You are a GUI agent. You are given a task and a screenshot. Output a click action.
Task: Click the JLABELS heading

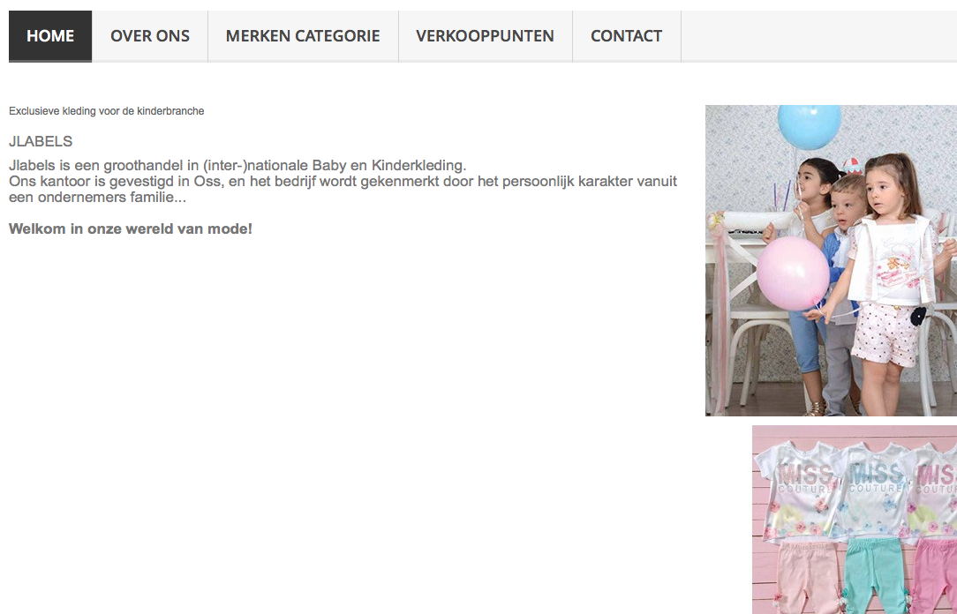41,141
